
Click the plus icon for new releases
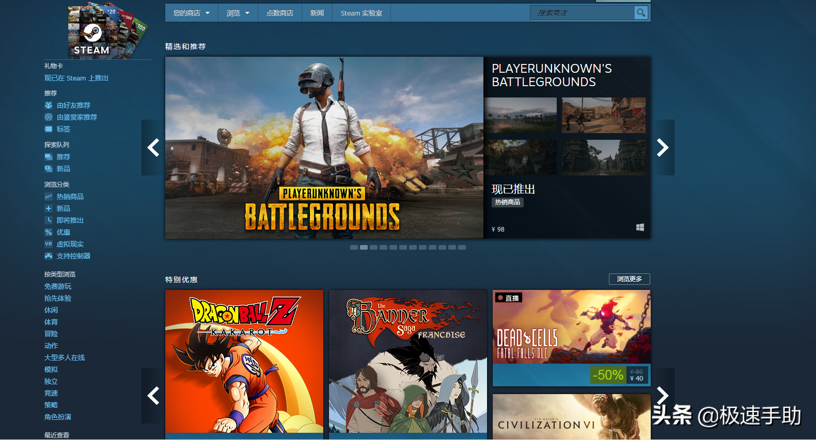coord(49,208)
